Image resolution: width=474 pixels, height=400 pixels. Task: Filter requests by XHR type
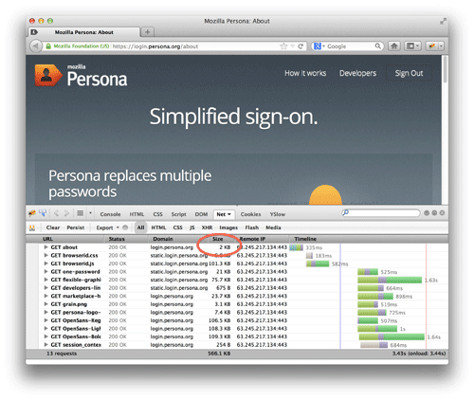point(207,227)
